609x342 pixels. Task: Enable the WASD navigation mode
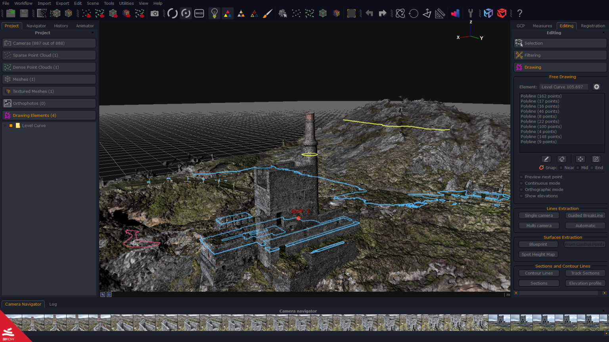point(199,13)
